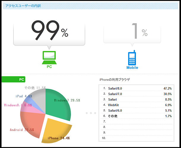Viewport: 181px width, 148px height.
Task: Click the Safari/8.0 browser row
Action: (x=136, y=89)
